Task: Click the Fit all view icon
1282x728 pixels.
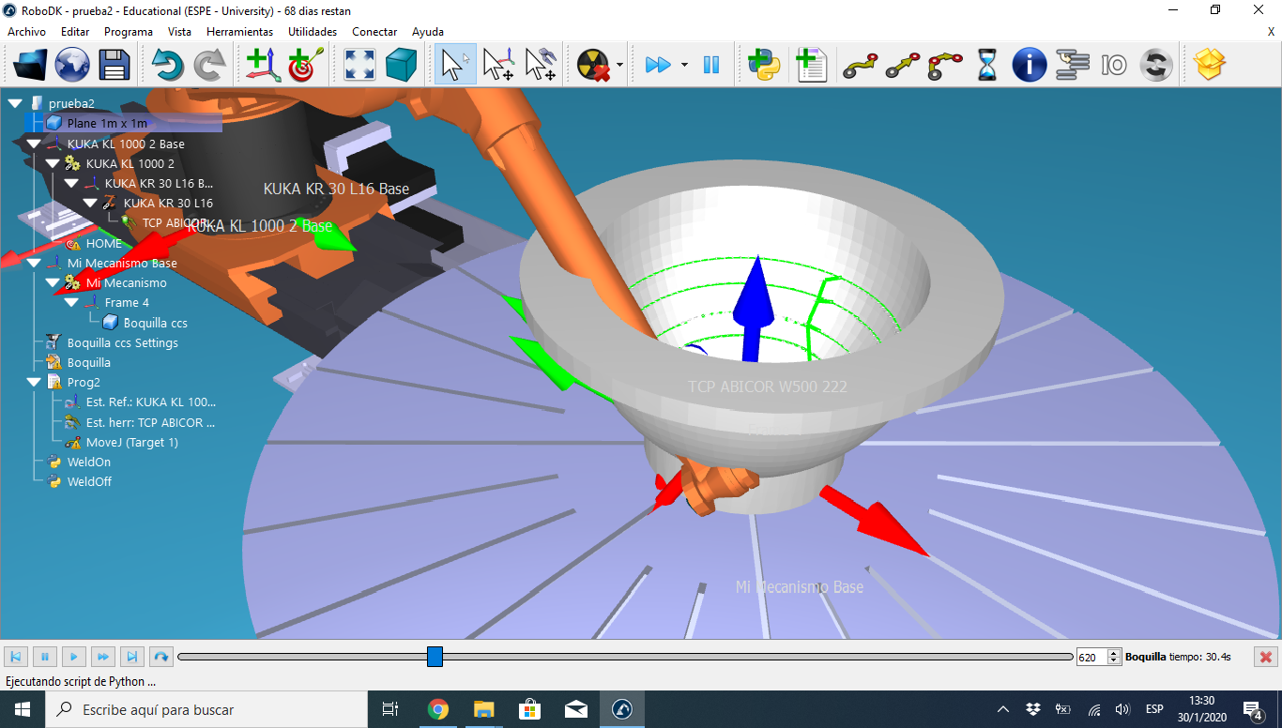Action: (x=359, y=66)
